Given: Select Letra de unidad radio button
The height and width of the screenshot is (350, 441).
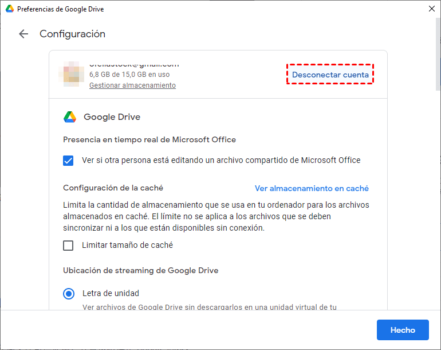Looking at the screenshot, I should click(69, 294).
